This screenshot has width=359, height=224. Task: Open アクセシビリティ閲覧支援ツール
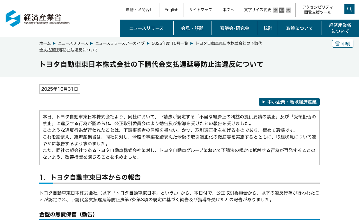(318, 10)
